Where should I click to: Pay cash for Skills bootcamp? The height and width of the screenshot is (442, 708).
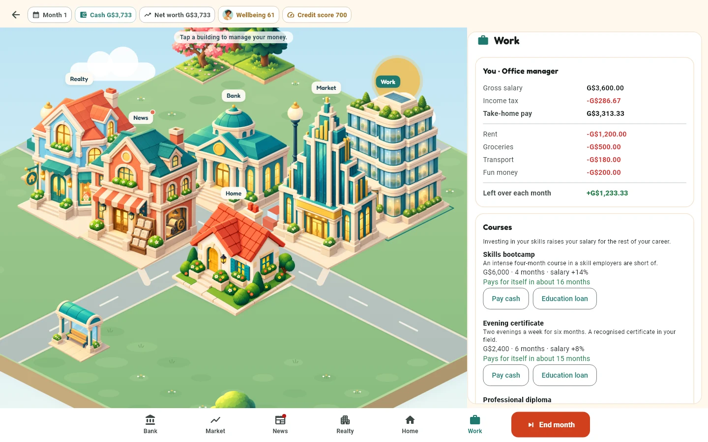(506, 299)
